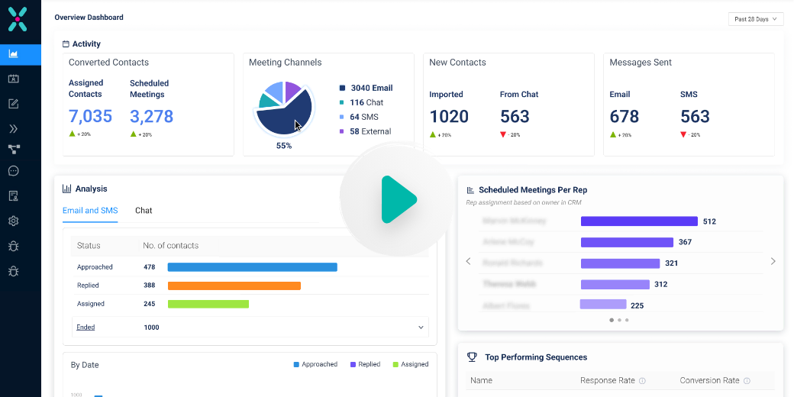Open the workflow diagram icon in sidebar
This screenshot has width=794, height=397.
coord(14,150)
